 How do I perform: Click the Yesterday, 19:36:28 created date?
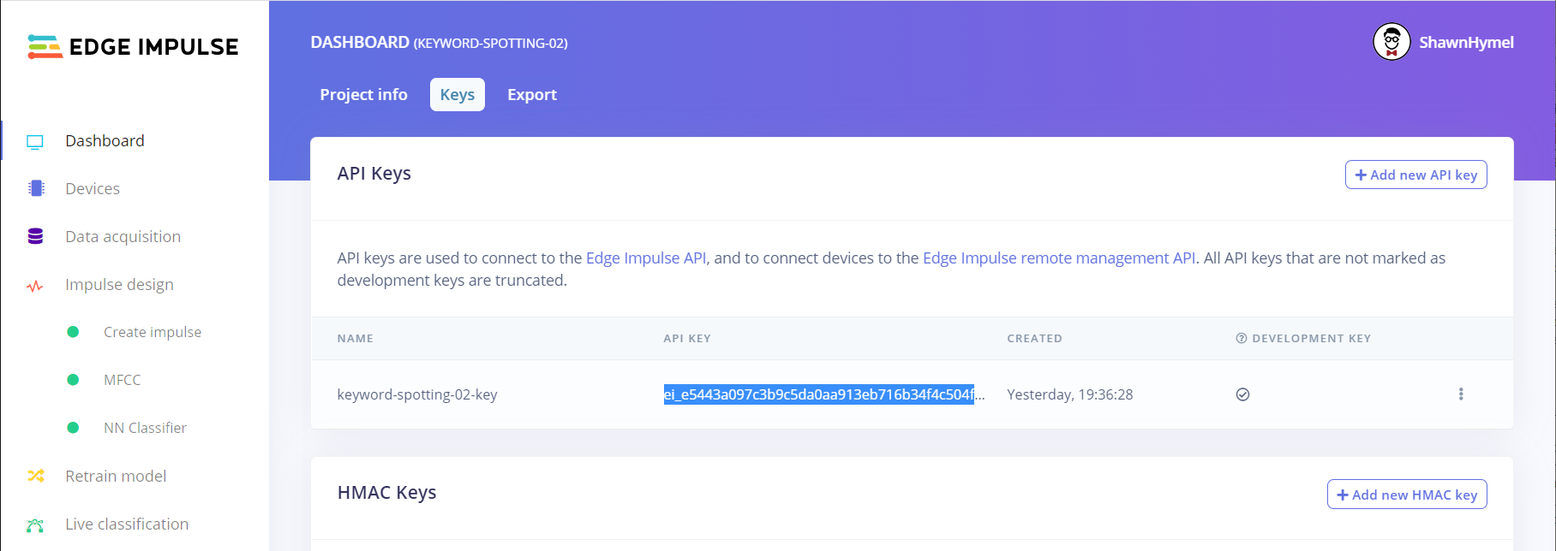tap(1070, 394)
